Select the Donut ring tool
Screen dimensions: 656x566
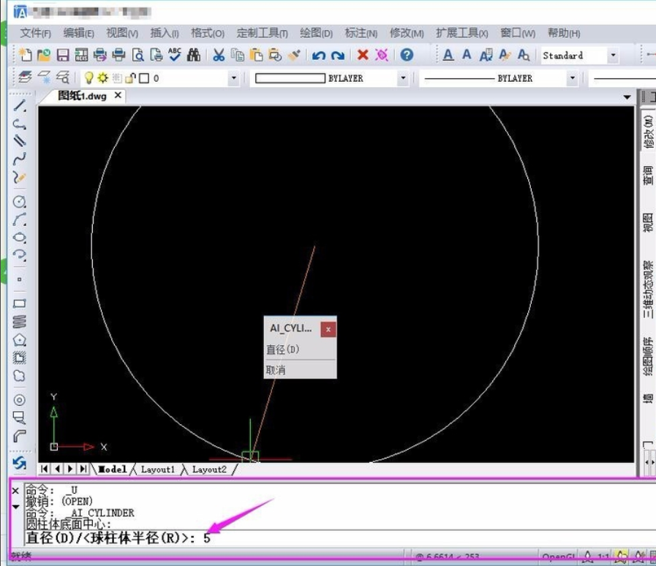click(x=19, y=400)
